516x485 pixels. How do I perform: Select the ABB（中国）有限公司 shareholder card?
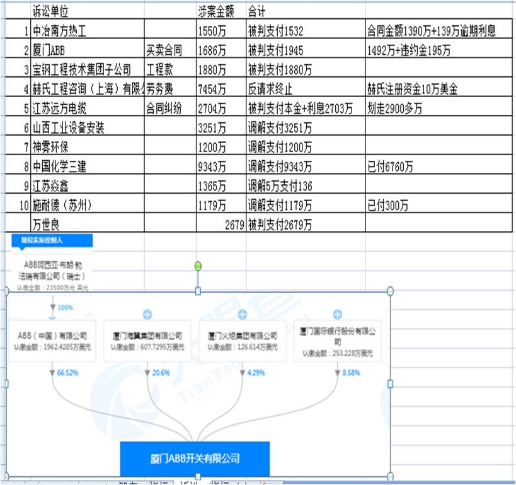click(x=52, y=341)
